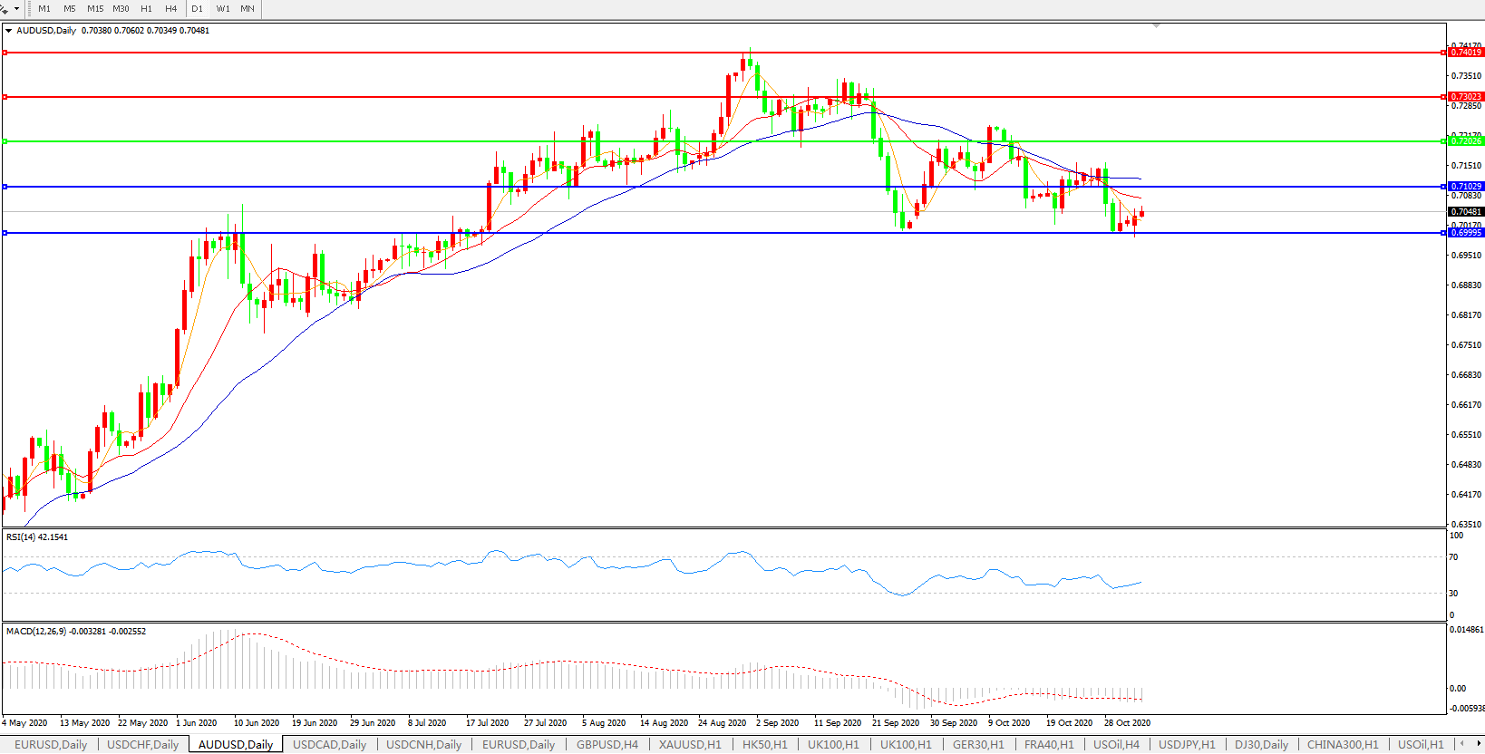Open the dropdown arrow beside the shapes tool

[x=16, y=9]
